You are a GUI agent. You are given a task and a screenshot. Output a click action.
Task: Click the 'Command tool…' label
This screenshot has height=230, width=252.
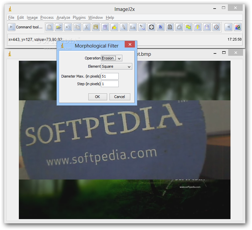(x=29, y=27)
